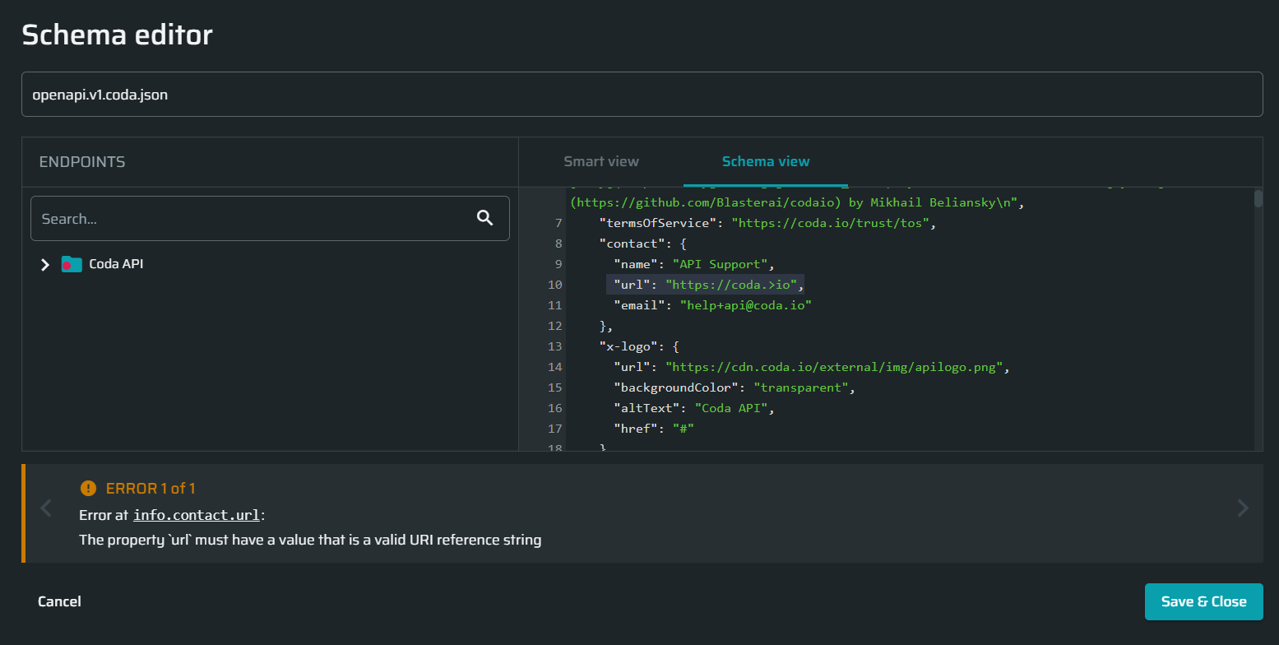Screen dimensions: 1279x645
Task: Click the Coda API folder icon
Action: point(72,264)
